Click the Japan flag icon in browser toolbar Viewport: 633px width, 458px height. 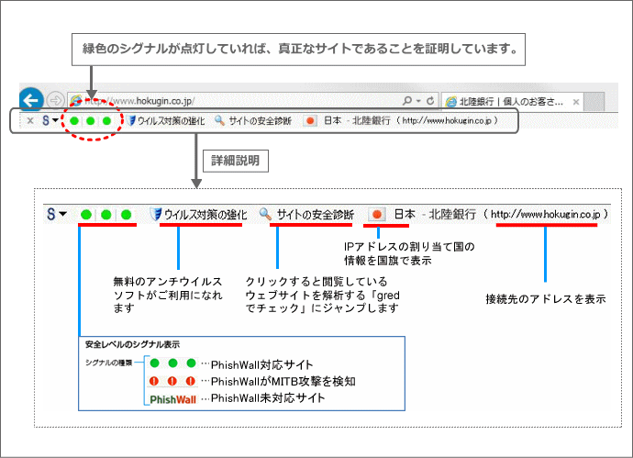click(x=310, y=121)
